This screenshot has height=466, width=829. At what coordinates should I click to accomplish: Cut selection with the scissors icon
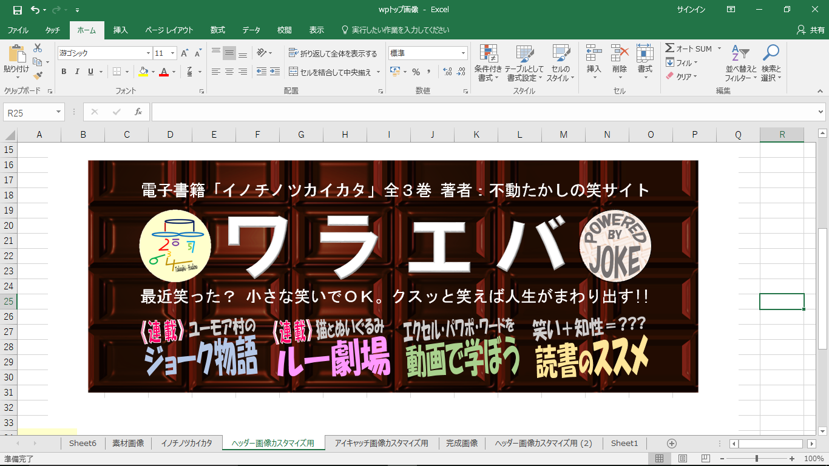pyautogui.click(x=38, y=48)
